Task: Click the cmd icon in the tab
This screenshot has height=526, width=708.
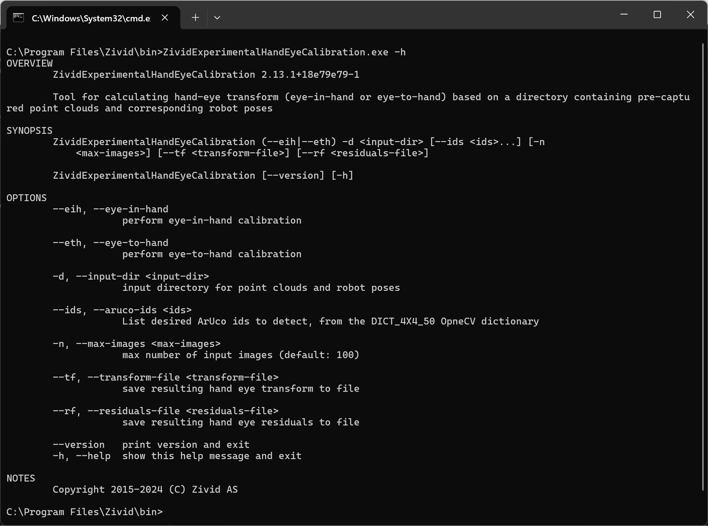Action: click(x=19, y=18)
